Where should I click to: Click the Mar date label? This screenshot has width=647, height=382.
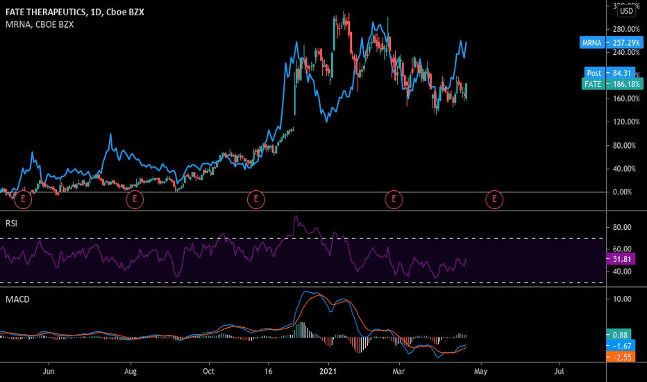point(398,372)
